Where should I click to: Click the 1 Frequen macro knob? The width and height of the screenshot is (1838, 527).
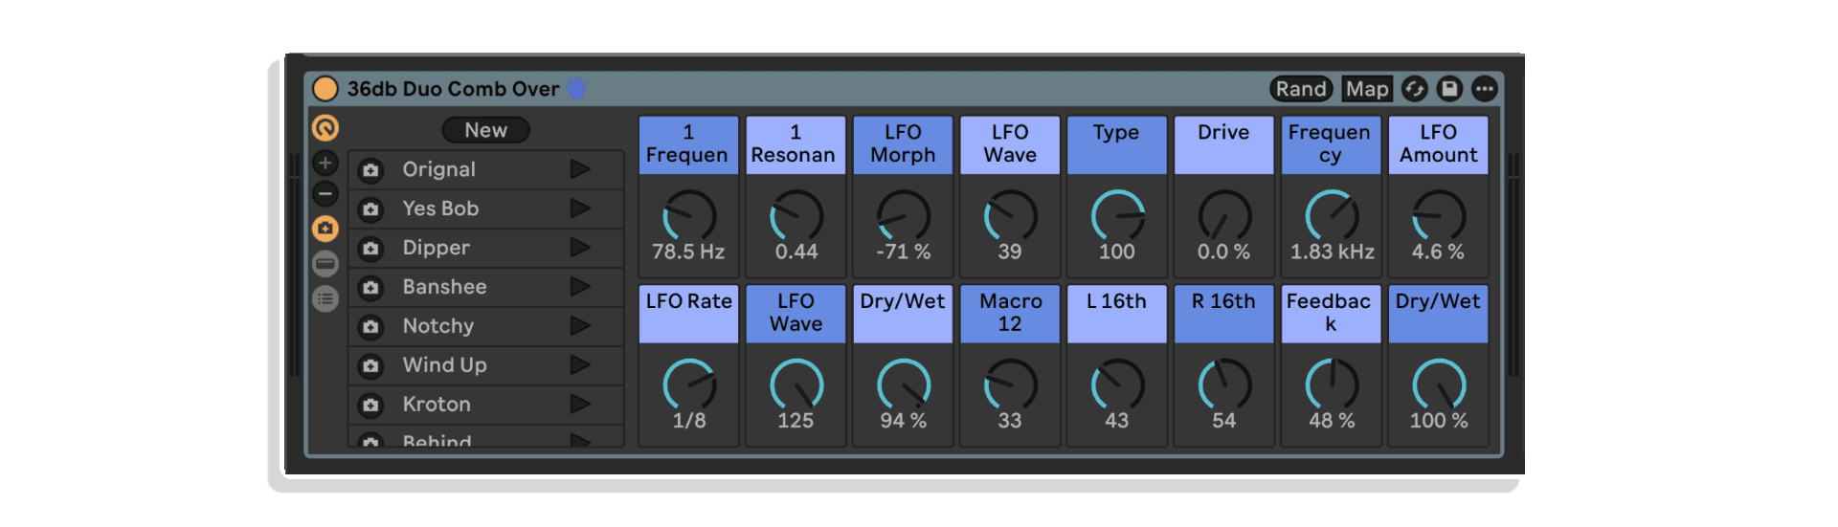click(689, 215)
